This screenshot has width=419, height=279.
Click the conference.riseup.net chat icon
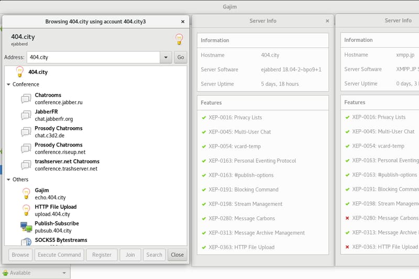click(x=26, y=148)
